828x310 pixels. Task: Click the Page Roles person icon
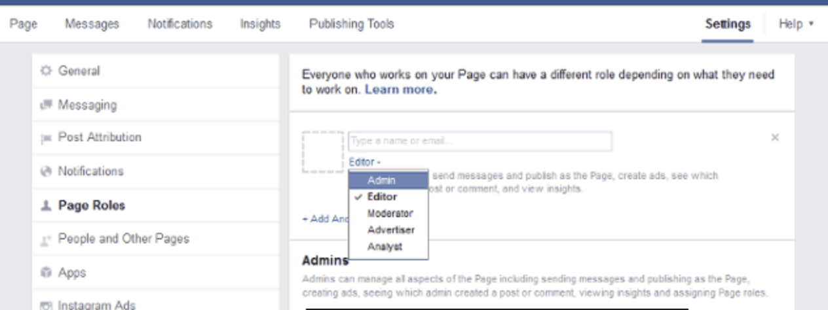46,205
